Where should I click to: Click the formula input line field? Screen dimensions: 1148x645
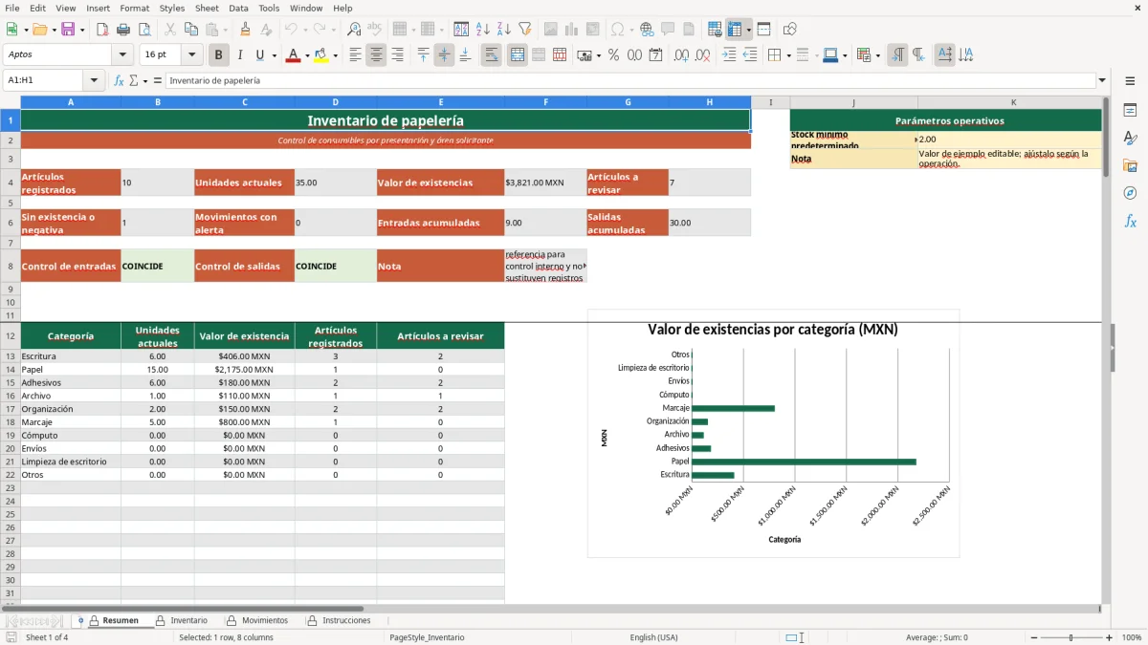[x=630, y=80]
